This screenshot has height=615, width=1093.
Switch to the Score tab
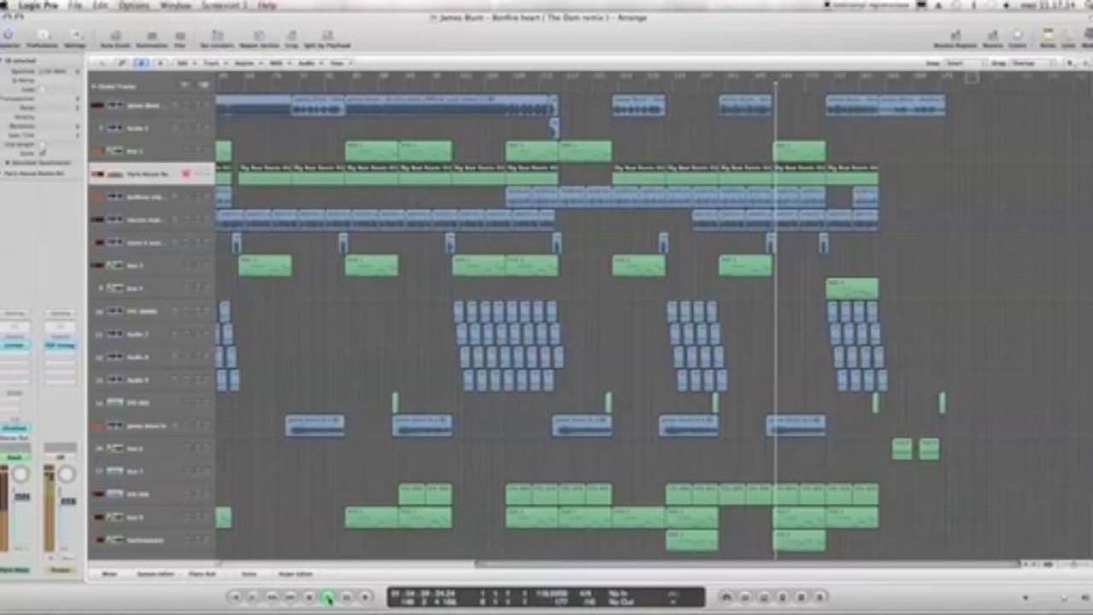coord(248,574)
